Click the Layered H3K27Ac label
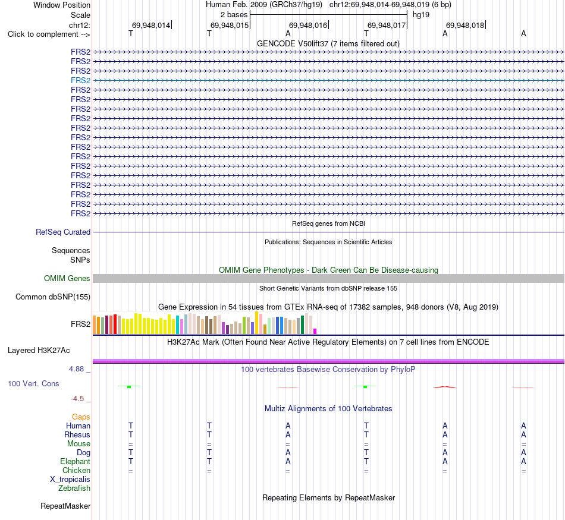This screenshot has height=520, width=565. [39, 351]
